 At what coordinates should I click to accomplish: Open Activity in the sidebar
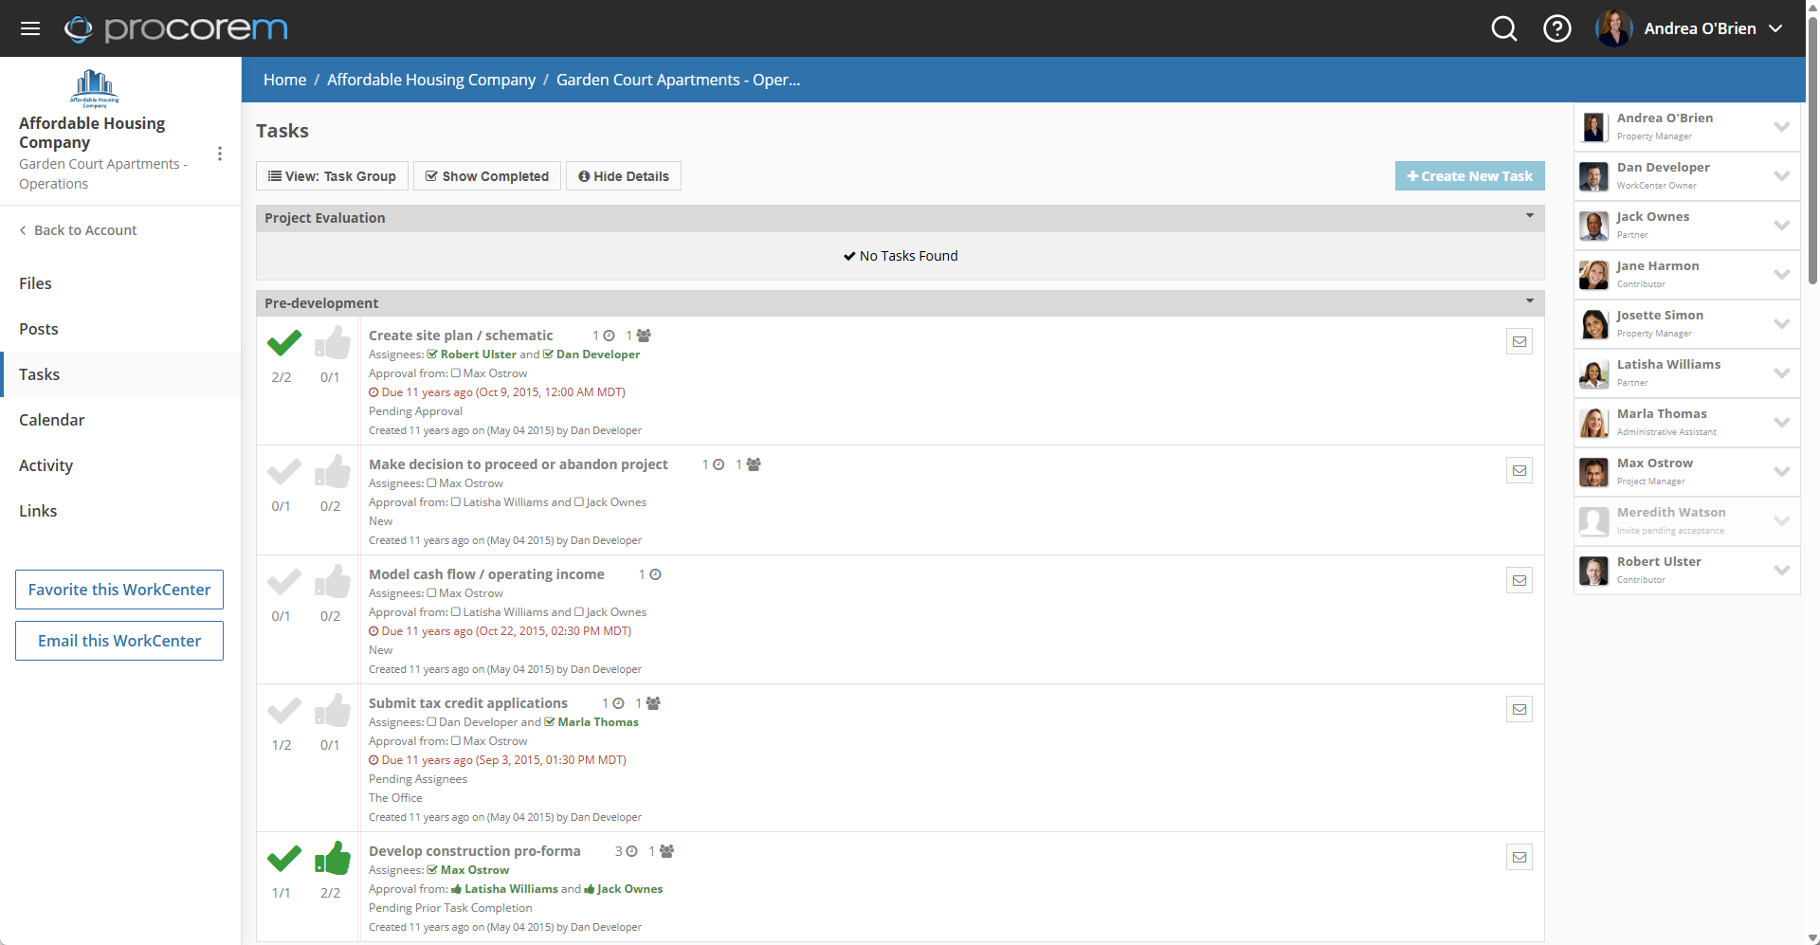point(120,465)
